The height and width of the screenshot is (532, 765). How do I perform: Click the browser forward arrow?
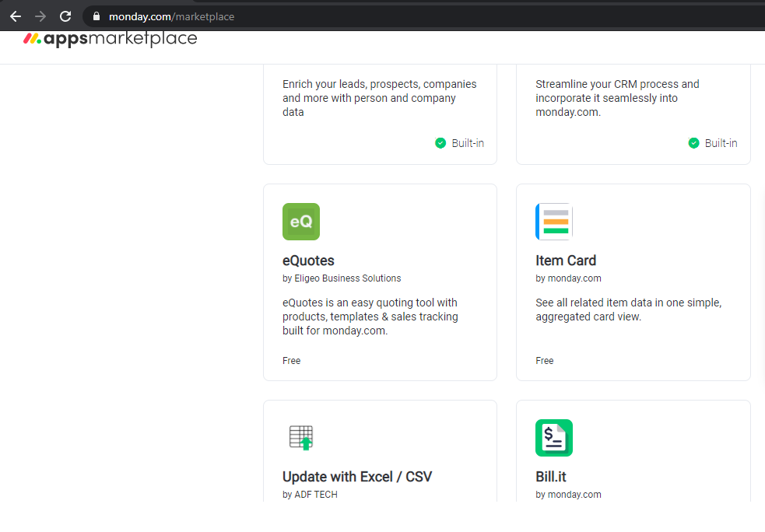pos(40,16)
